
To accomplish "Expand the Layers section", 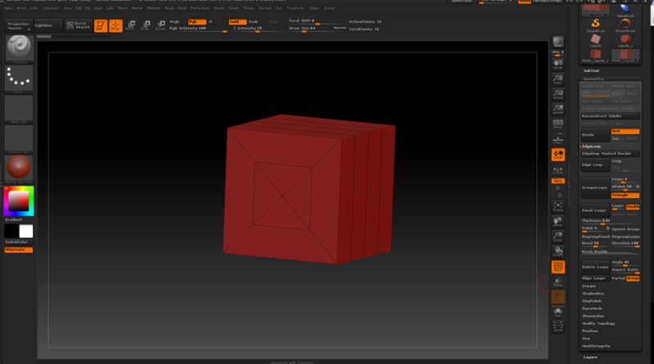I will pyautogui.click(x=590, y=357).
